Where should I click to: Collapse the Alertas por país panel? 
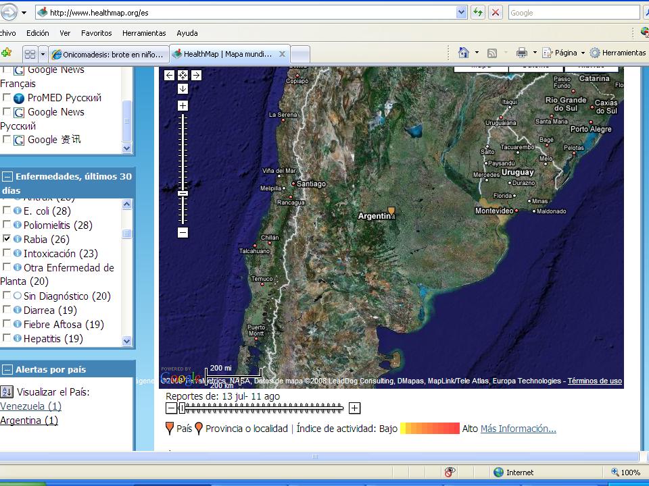[7, 370]
